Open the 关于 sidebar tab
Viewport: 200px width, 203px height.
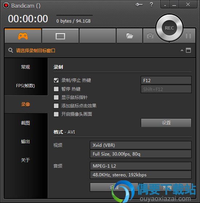pyautogui.click(x=26, y=160)
